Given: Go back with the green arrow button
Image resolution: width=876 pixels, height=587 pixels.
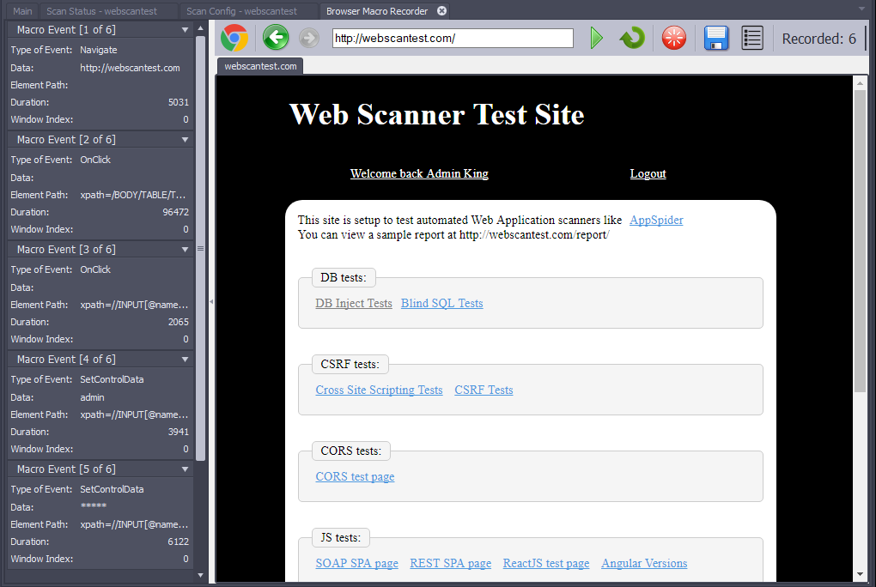Looking at the screenshot, I should click(x=276, y=38).
